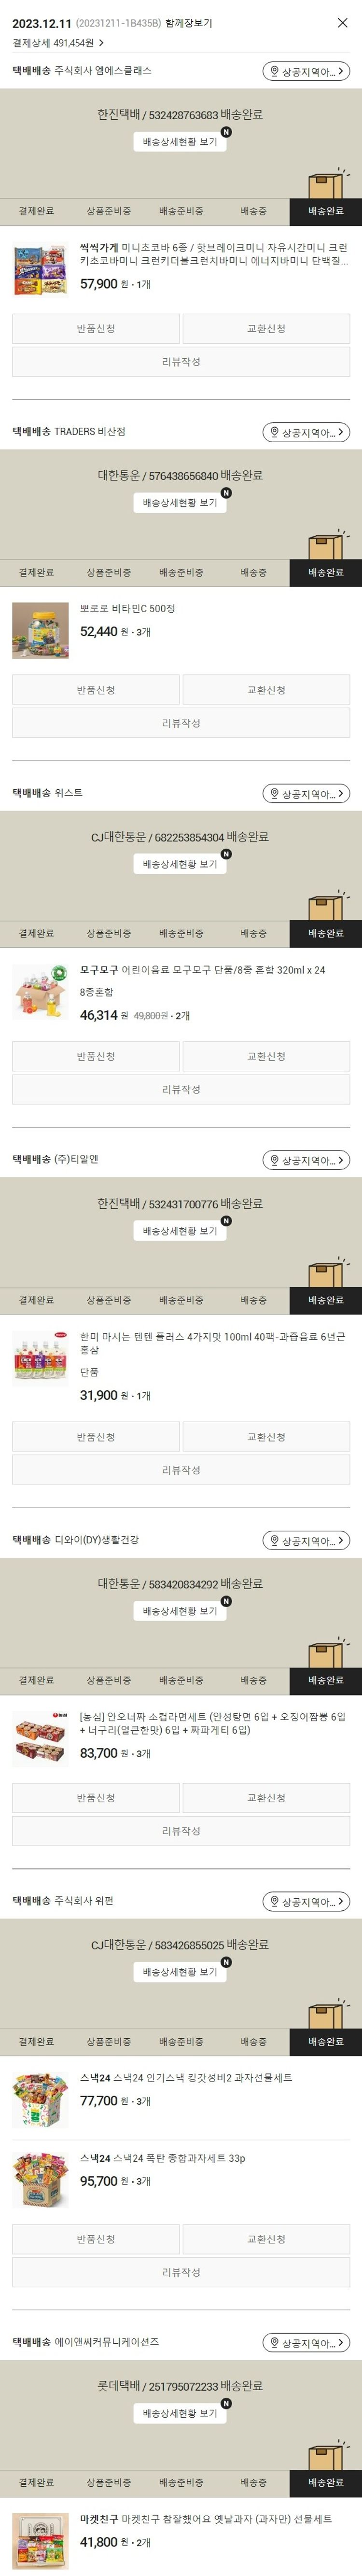This screenshot has width=362, height=2576.
Task: Open 상공지역 location button for 위스트 seller
Action: click(x=306, y=793)
